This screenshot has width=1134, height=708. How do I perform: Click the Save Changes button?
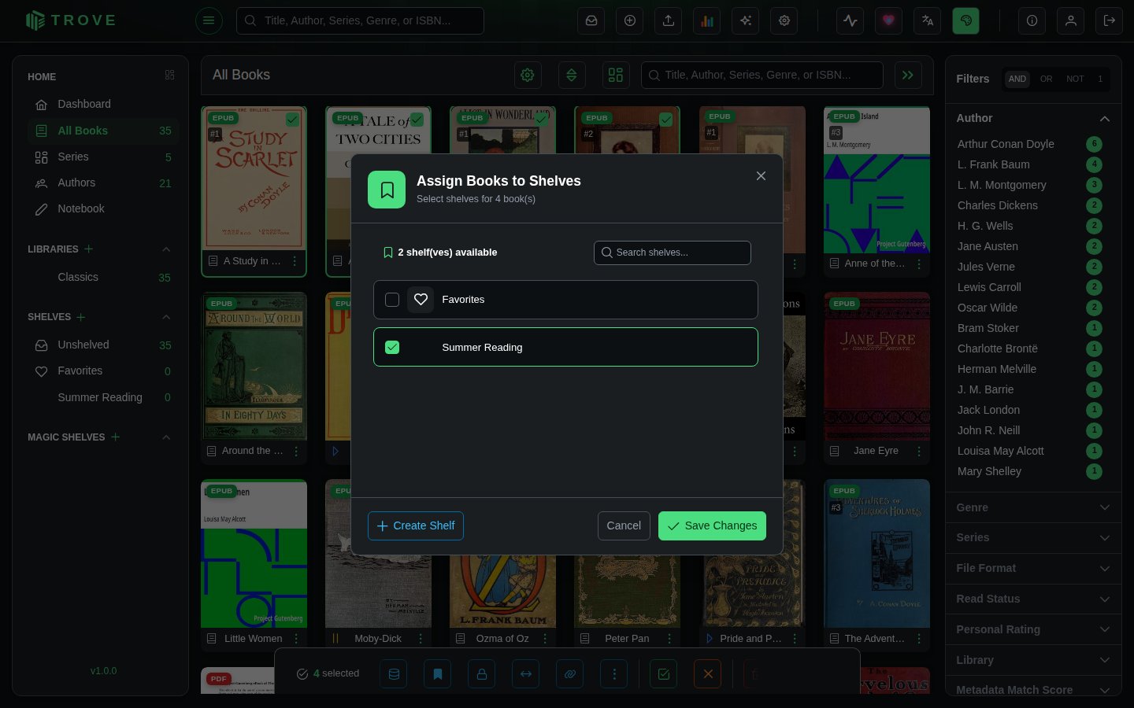click(712, 525)
